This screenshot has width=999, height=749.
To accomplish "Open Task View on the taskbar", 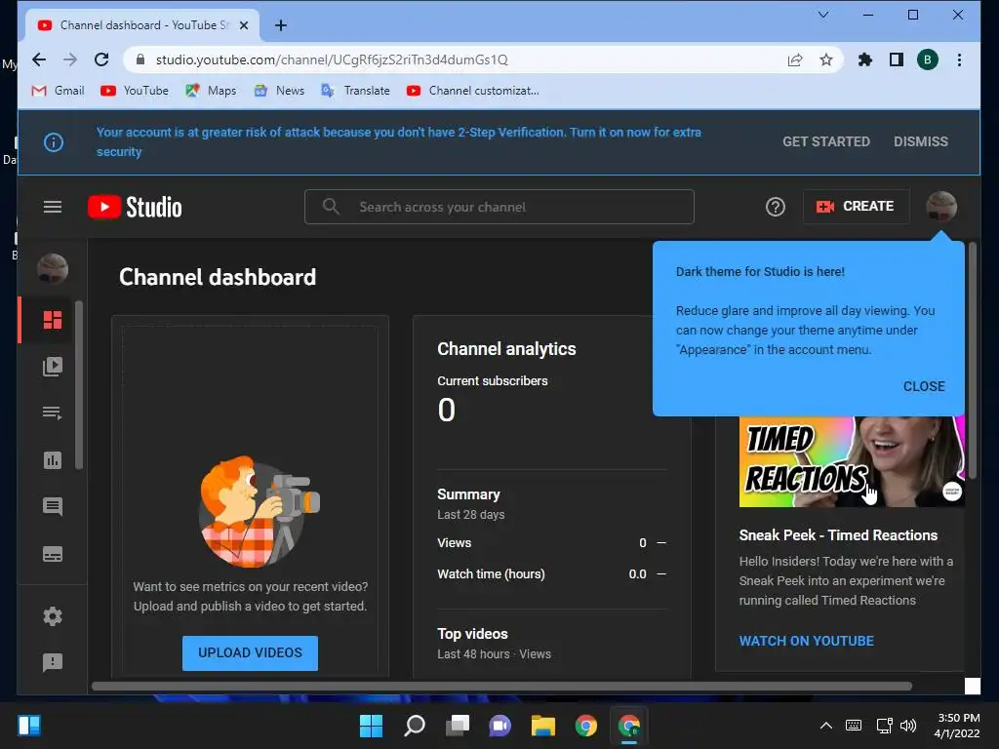I will (458, 726).
